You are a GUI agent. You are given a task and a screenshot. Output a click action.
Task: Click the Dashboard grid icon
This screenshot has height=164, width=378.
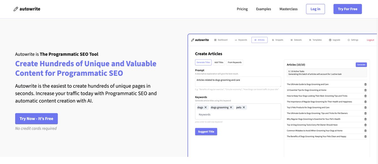215,40
